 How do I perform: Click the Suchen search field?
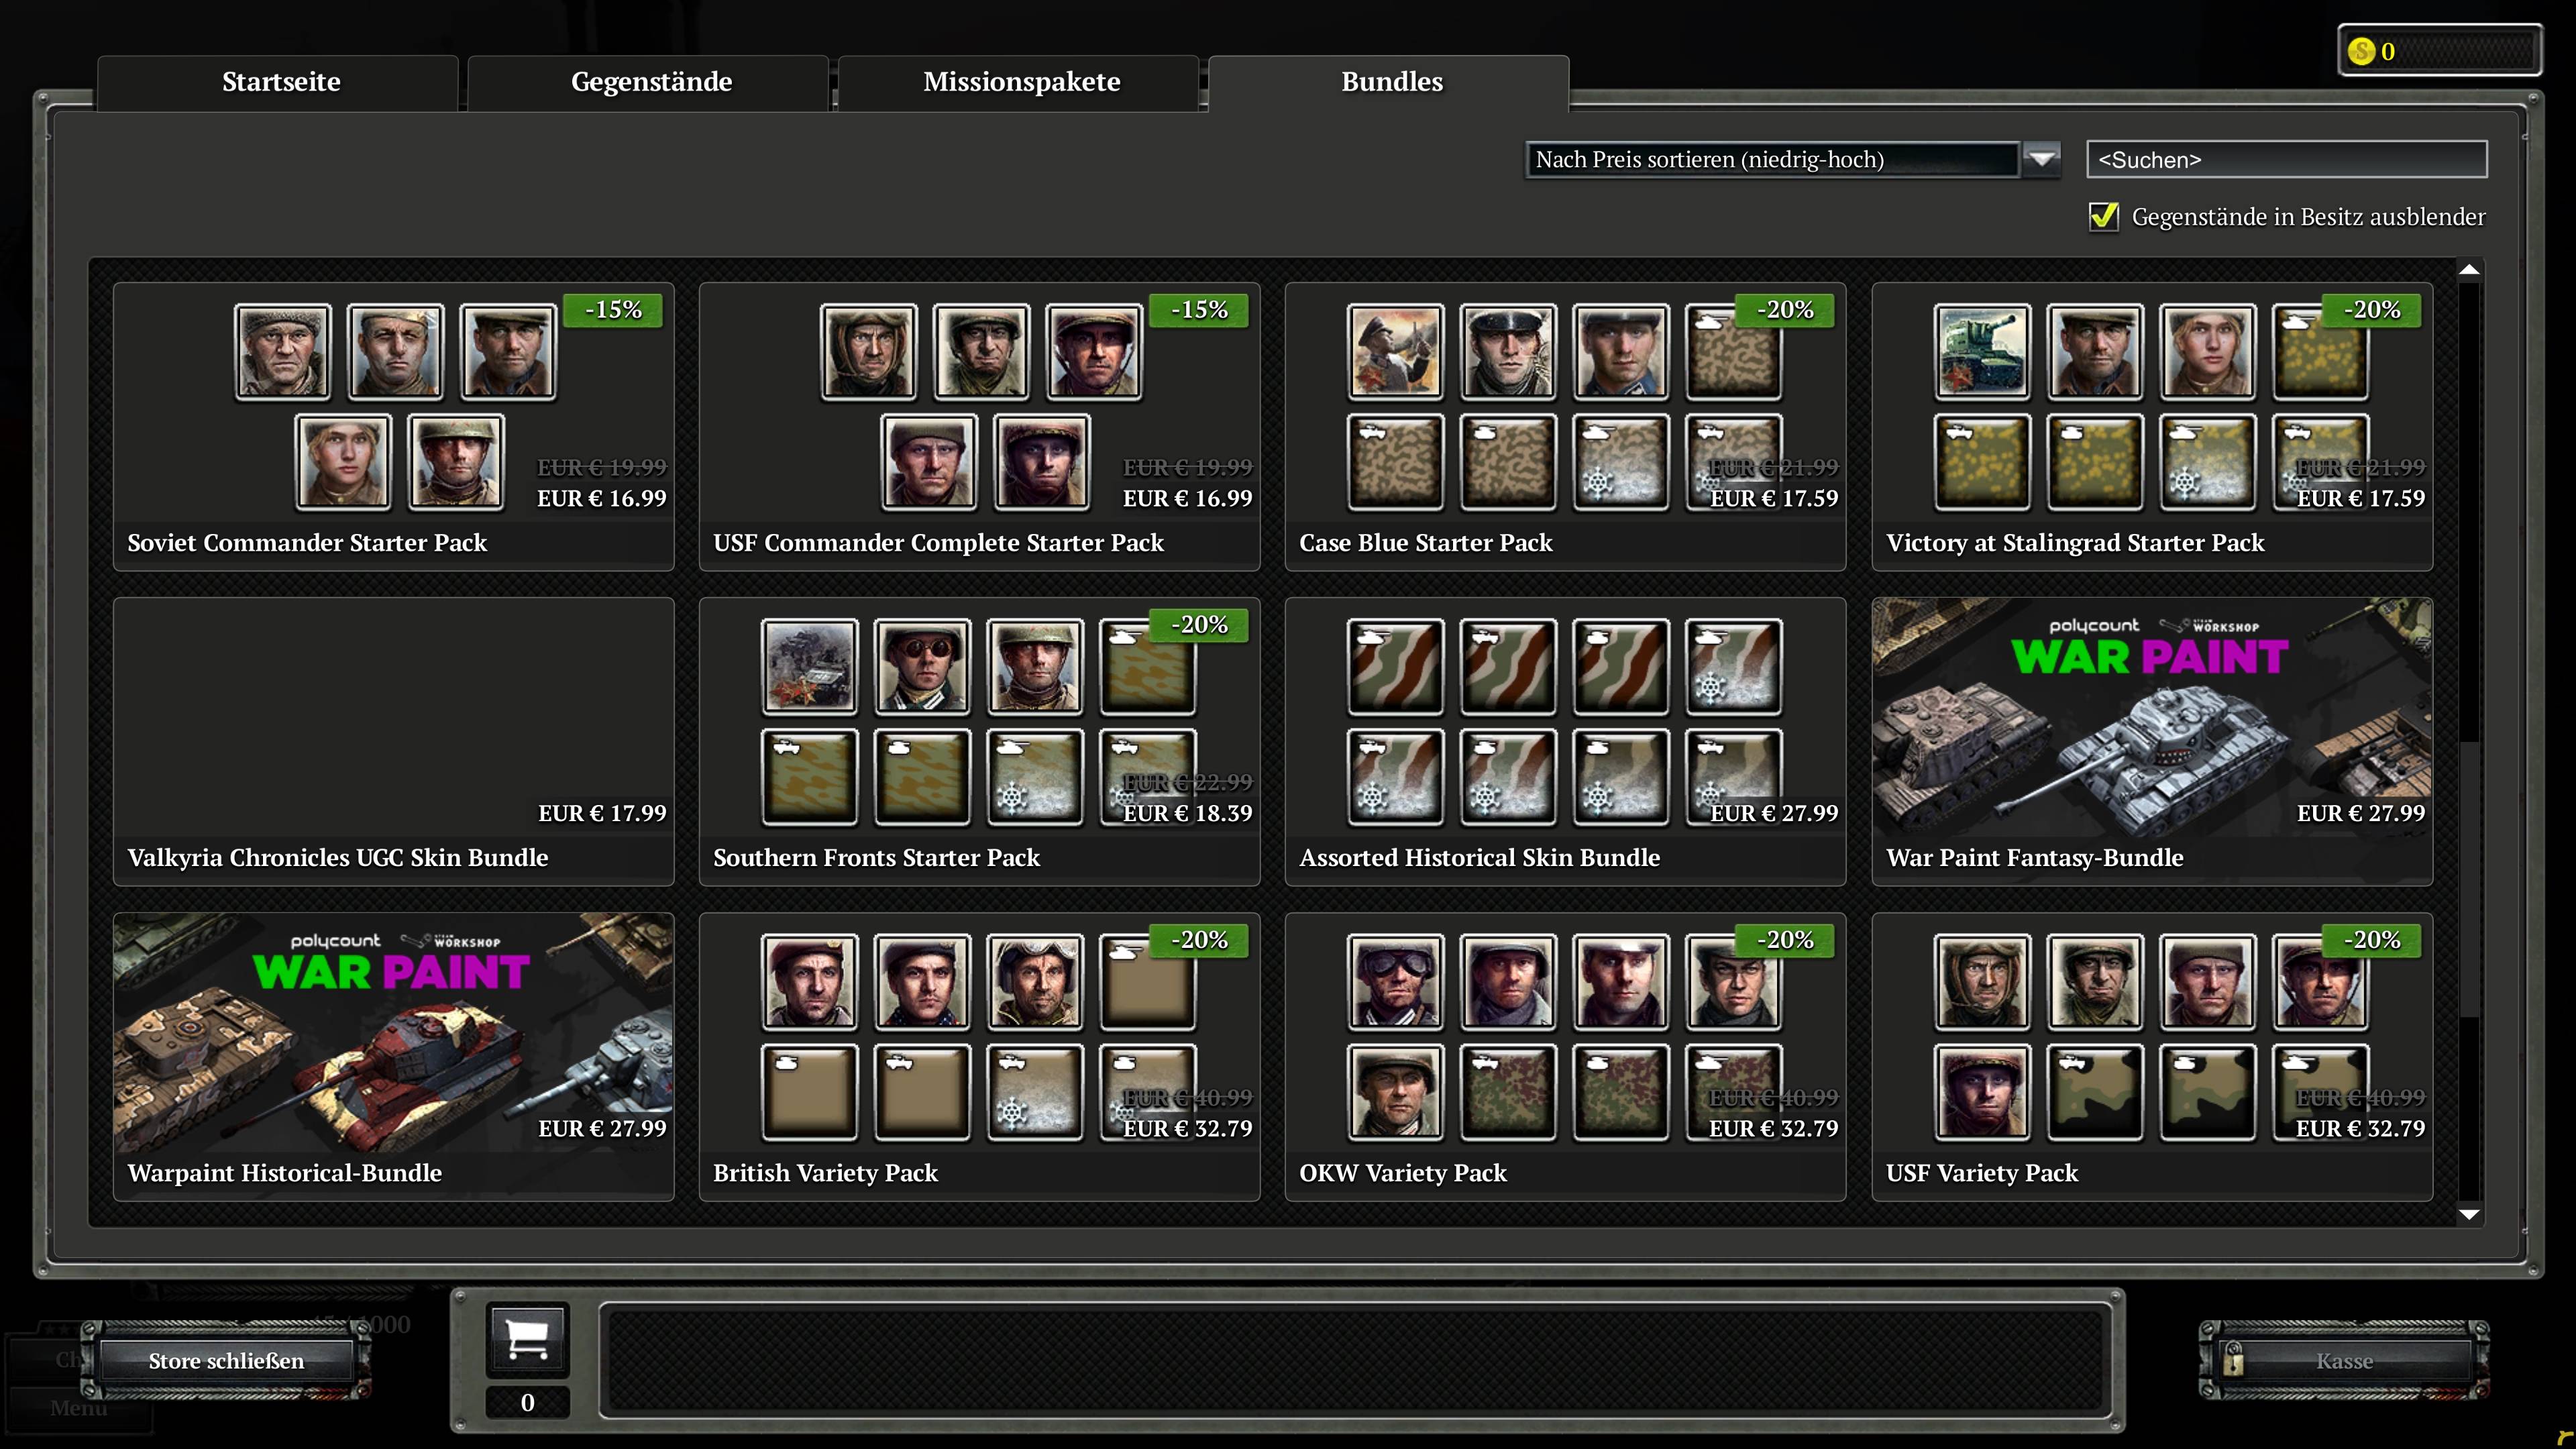pos(2286,160)
